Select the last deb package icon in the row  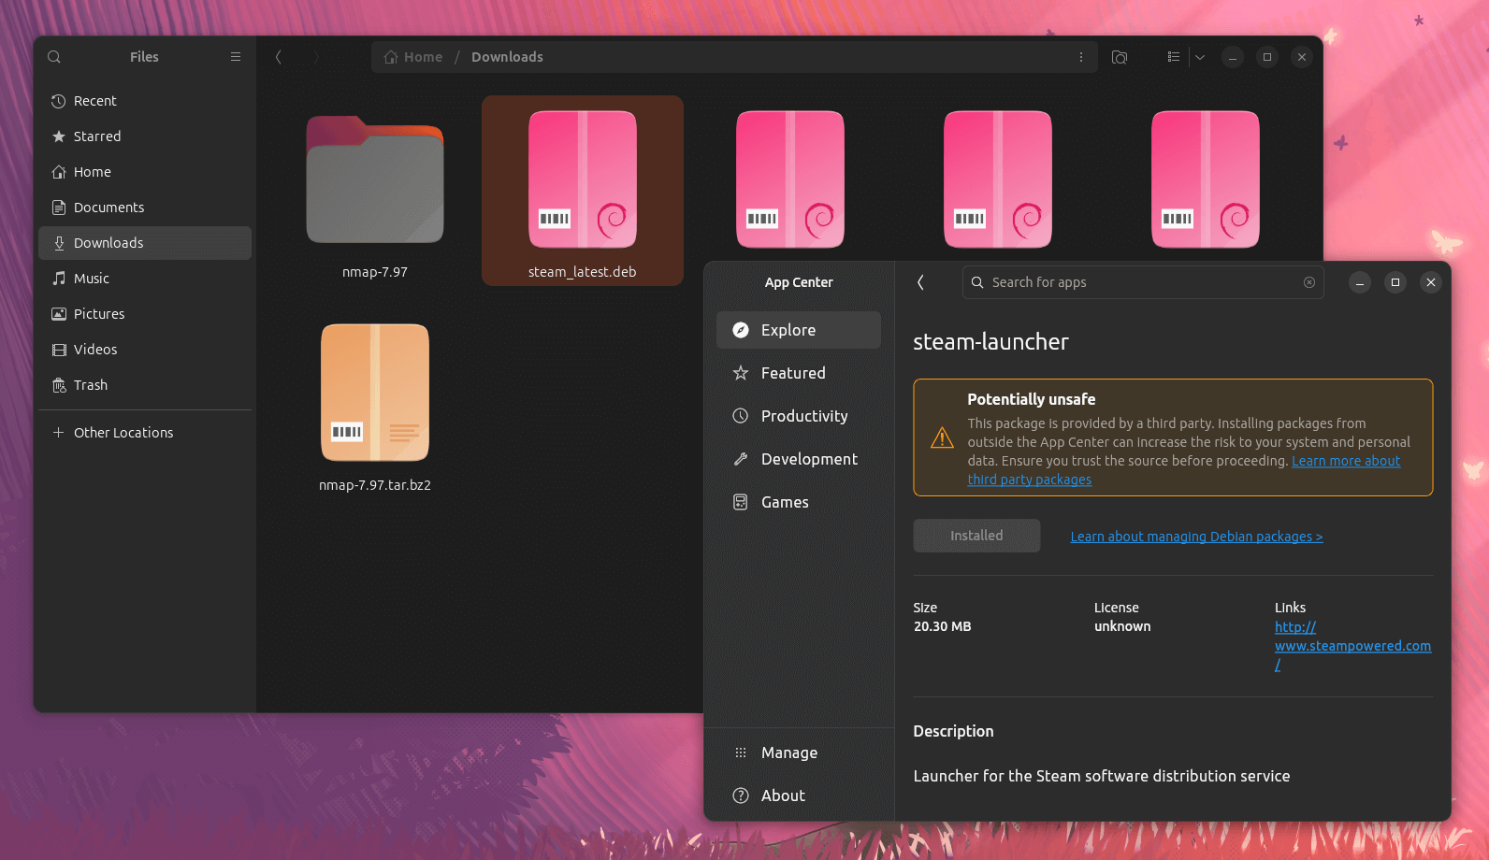click(1206, 179)
